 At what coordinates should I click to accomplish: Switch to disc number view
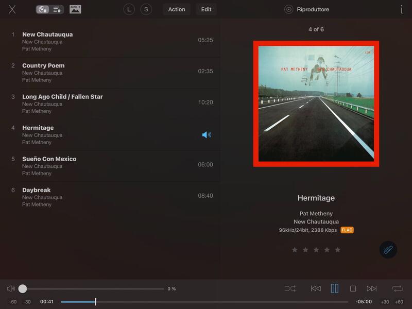click(x=43, y=9)
